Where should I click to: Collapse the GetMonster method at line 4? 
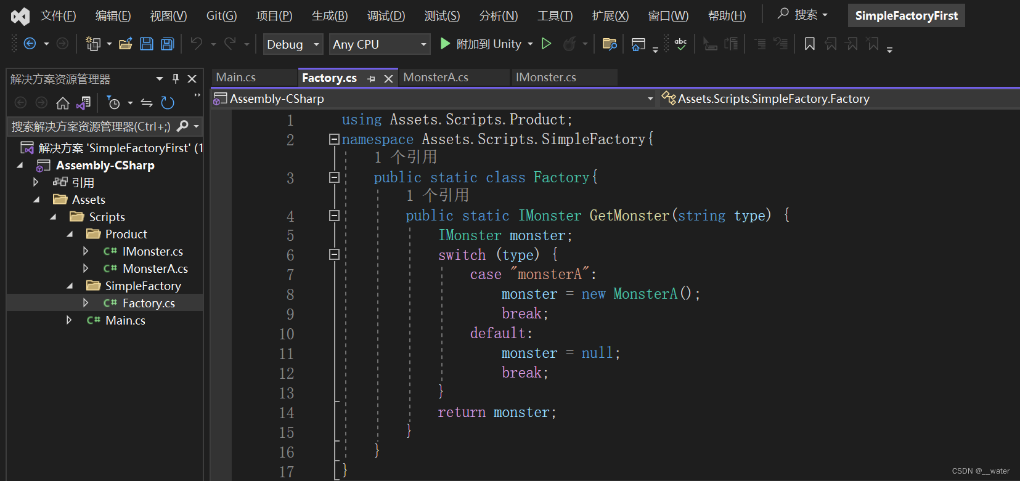(x=334, y=216)
